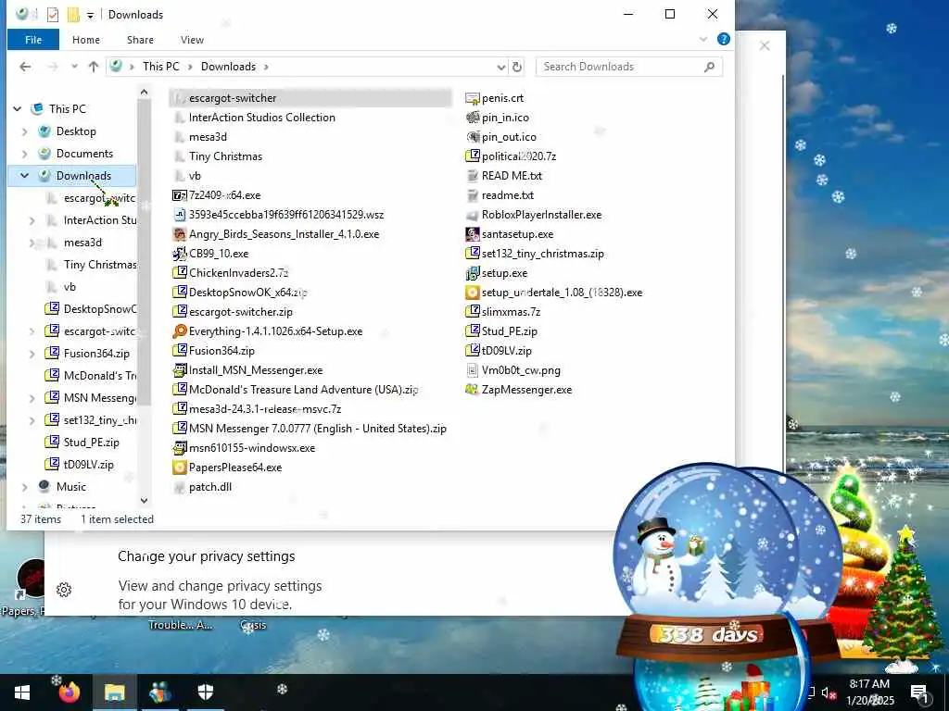Switch to the Home ribbon tab
949x711 pixels.
[86, 40]
